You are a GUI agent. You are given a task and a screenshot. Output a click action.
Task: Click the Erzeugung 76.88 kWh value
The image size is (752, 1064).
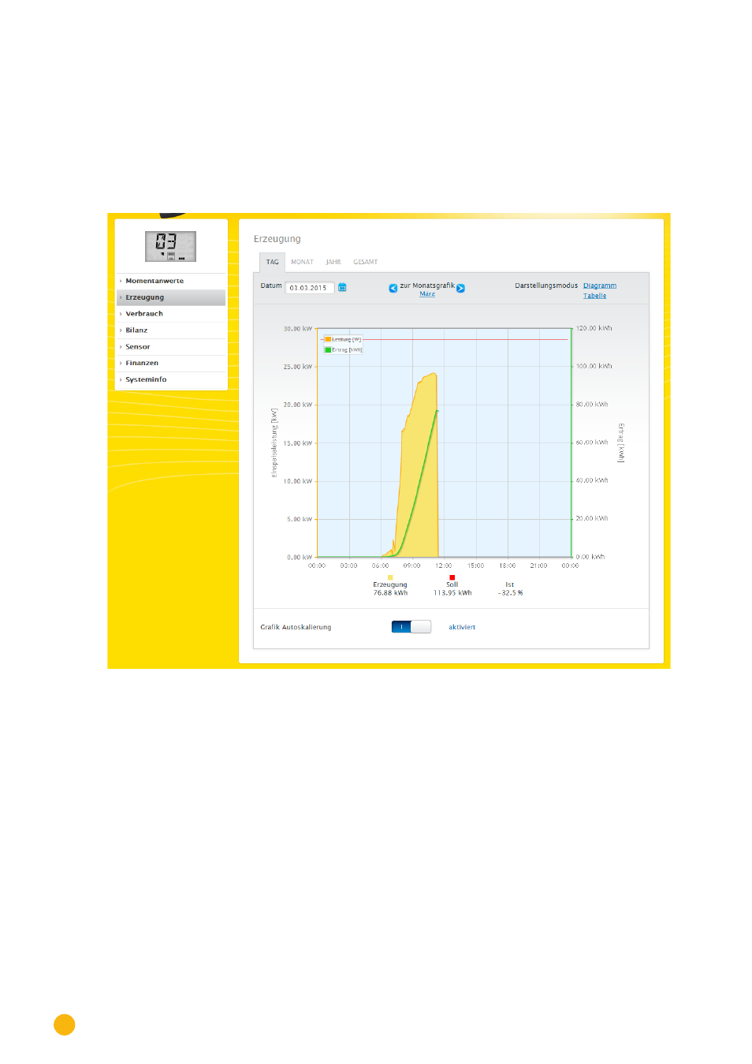click(x=390, y=593)
